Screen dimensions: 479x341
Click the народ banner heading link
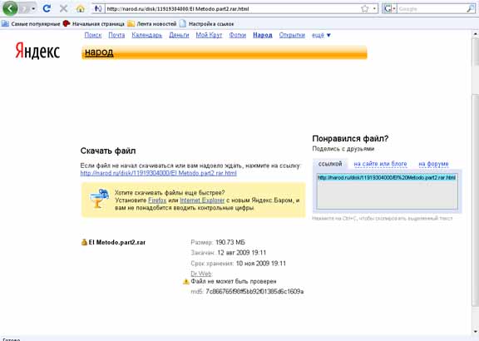pos(99,52)
